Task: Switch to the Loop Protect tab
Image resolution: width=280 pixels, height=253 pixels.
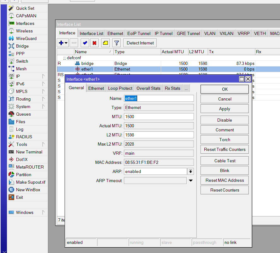Action: click(120, 88)
